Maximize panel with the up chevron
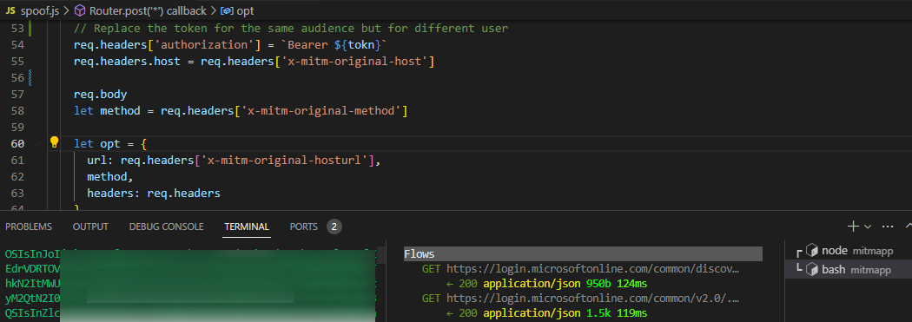Viewport: 912px width, 322px height. click(x=909, y=227)
